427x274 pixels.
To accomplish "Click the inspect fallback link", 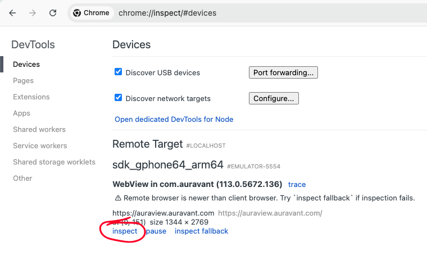I will coord(202,231).
